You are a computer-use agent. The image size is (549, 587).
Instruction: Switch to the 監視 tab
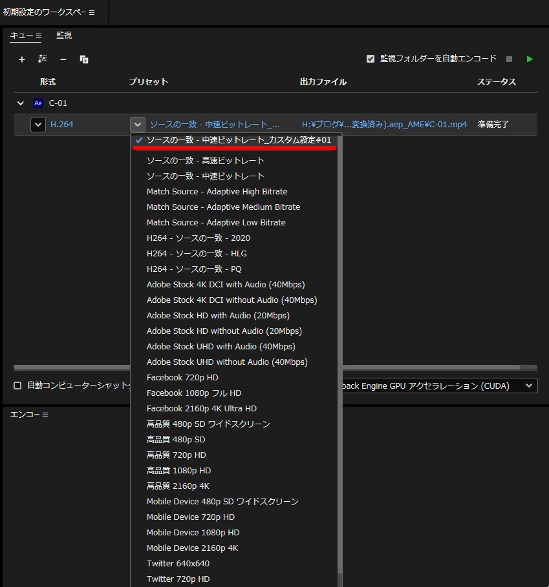[64, 36]
